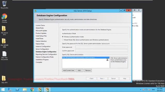Switch to first SQL setup taskbar item
The image size is (165, 92).
click(40, 90)
